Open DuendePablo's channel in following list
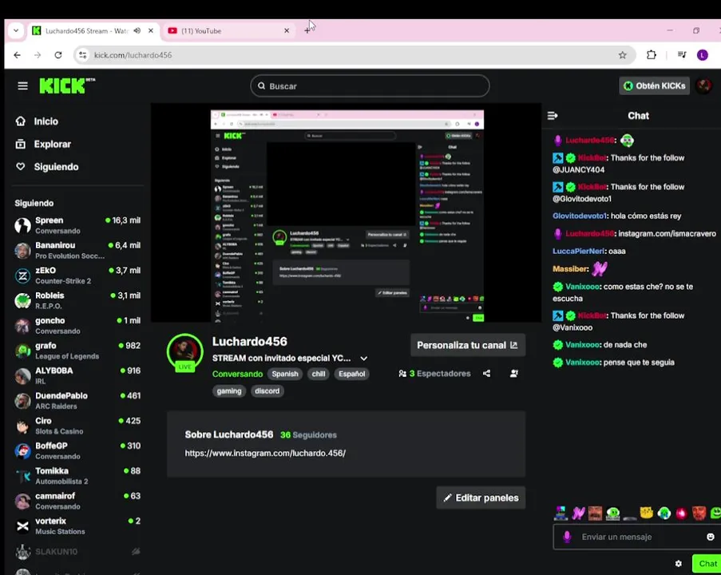Image resolution: width=721 pixels, height=575 pixels. tap(77, 401)
